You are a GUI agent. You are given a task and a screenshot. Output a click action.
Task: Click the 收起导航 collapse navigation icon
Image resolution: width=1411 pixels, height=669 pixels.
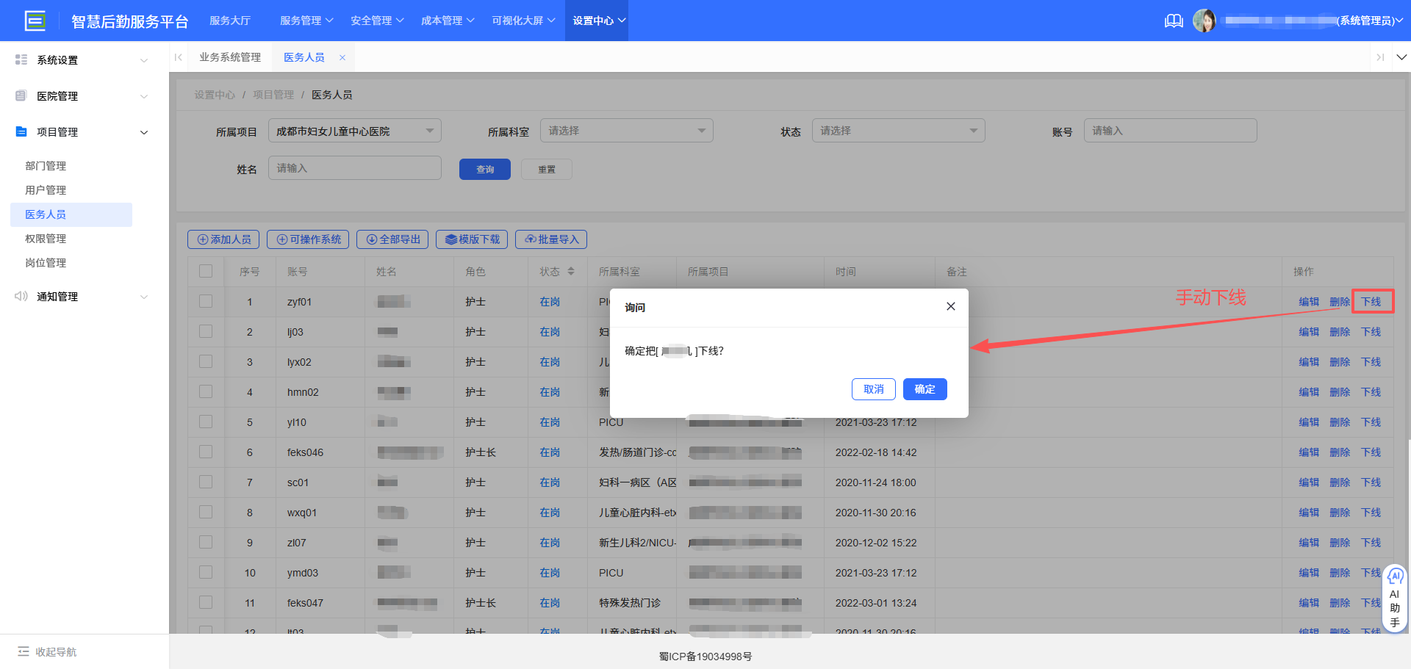(x=24, y=651)
